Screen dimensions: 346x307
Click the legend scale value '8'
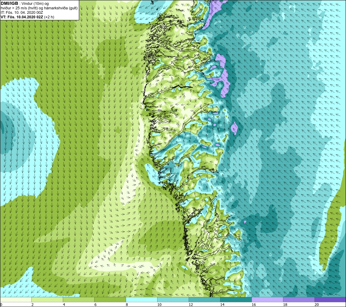coord(127,305)
